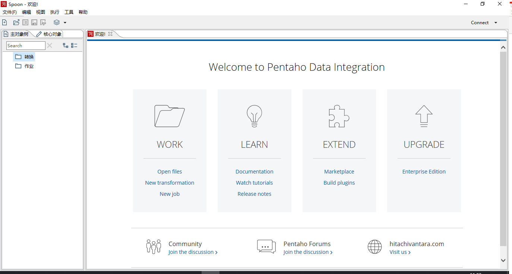The width and height of the screenshot is (512, 274).
Task: Click the Open file toolbar icon
Action: pyautogui.click(x=16, y=22)
